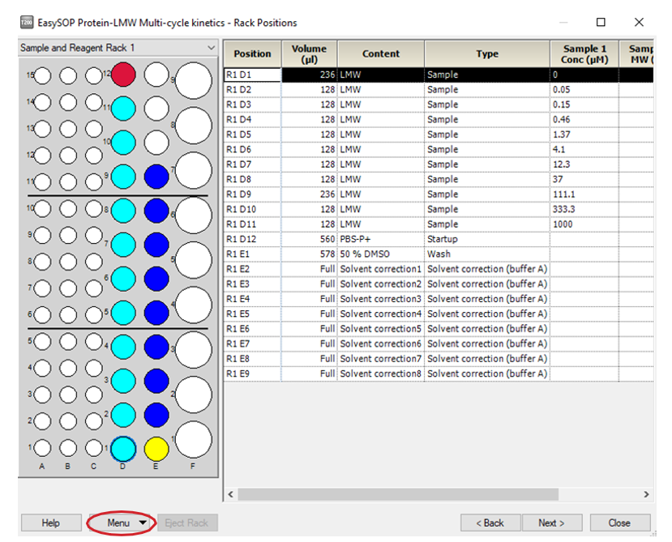Click the blue vial at position E7
The height and width of the screenshot is (542, 672).
(x=156, y=176)
